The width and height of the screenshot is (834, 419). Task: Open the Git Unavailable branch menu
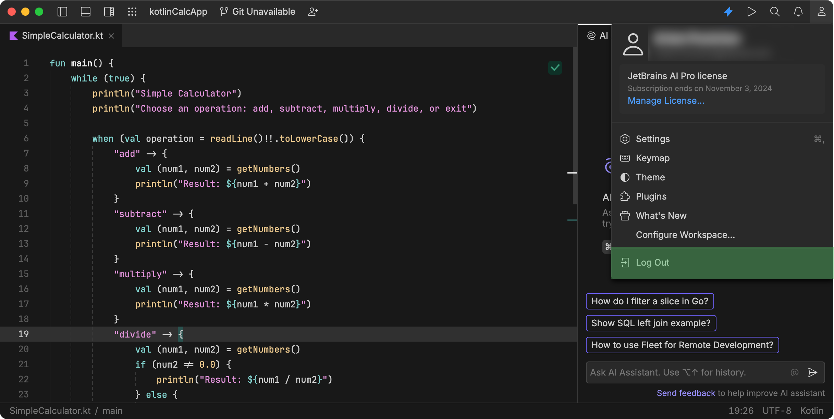[x=258, y=11]
